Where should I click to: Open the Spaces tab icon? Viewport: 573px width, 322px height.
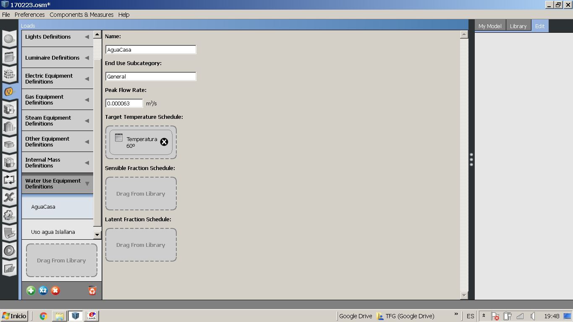tap(9, 145)
